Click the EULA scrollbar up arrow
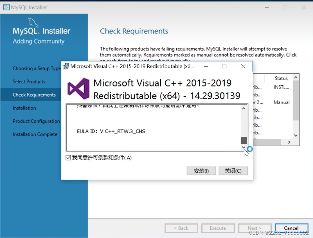The image size is (313, 238). point(244,108)
